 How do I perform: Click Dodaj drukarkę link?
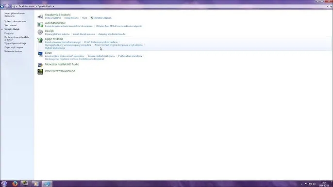71,18
